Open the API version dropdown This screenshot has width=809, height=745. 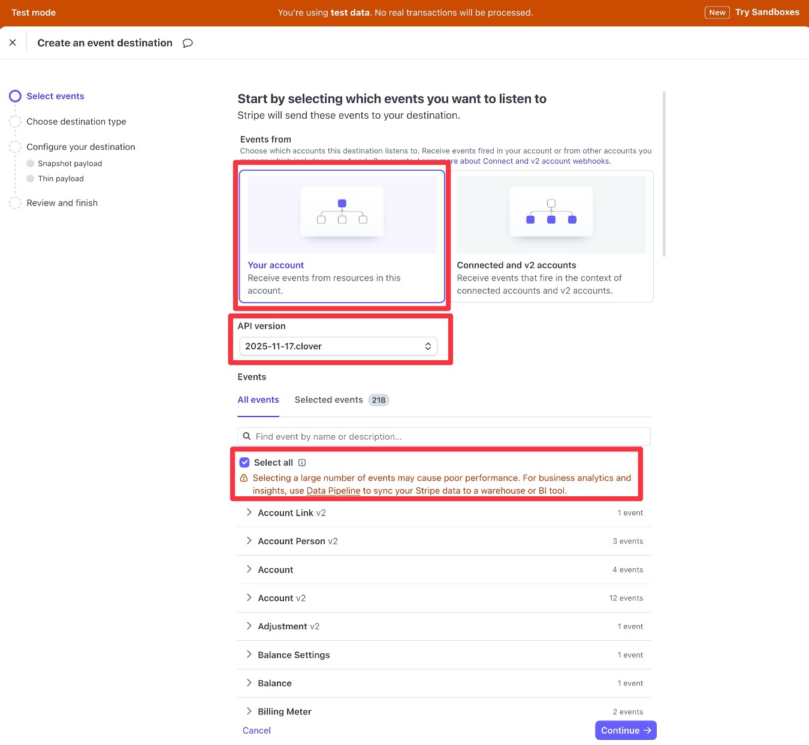[x=337, y=346]
